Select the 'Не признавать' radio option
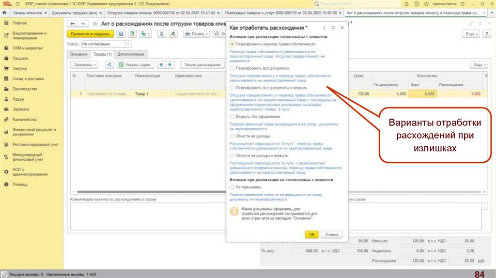496x278 pixels. click(232, 186)
